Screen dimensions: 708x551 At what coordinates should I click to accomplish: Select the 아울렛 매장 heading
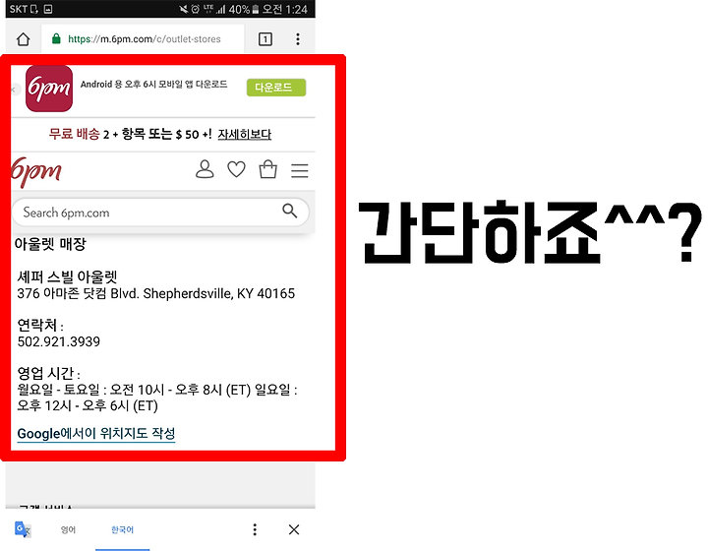[50, 244]
